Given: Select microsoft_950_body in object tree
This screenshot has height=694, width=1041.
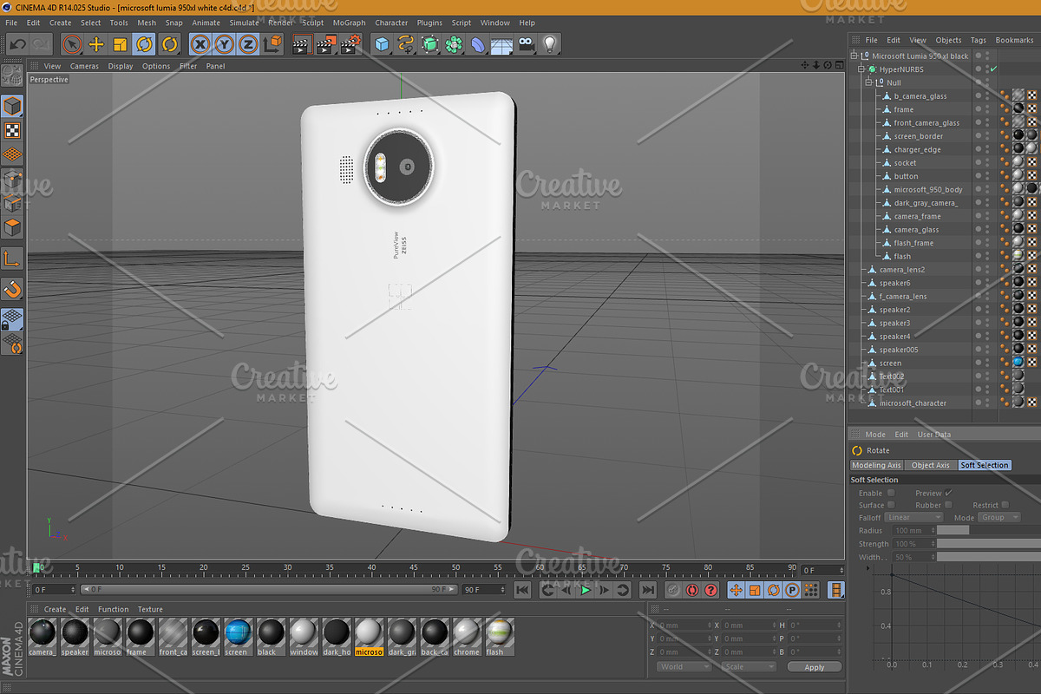Looking at the screenshot, I should (x=928, y=189).
